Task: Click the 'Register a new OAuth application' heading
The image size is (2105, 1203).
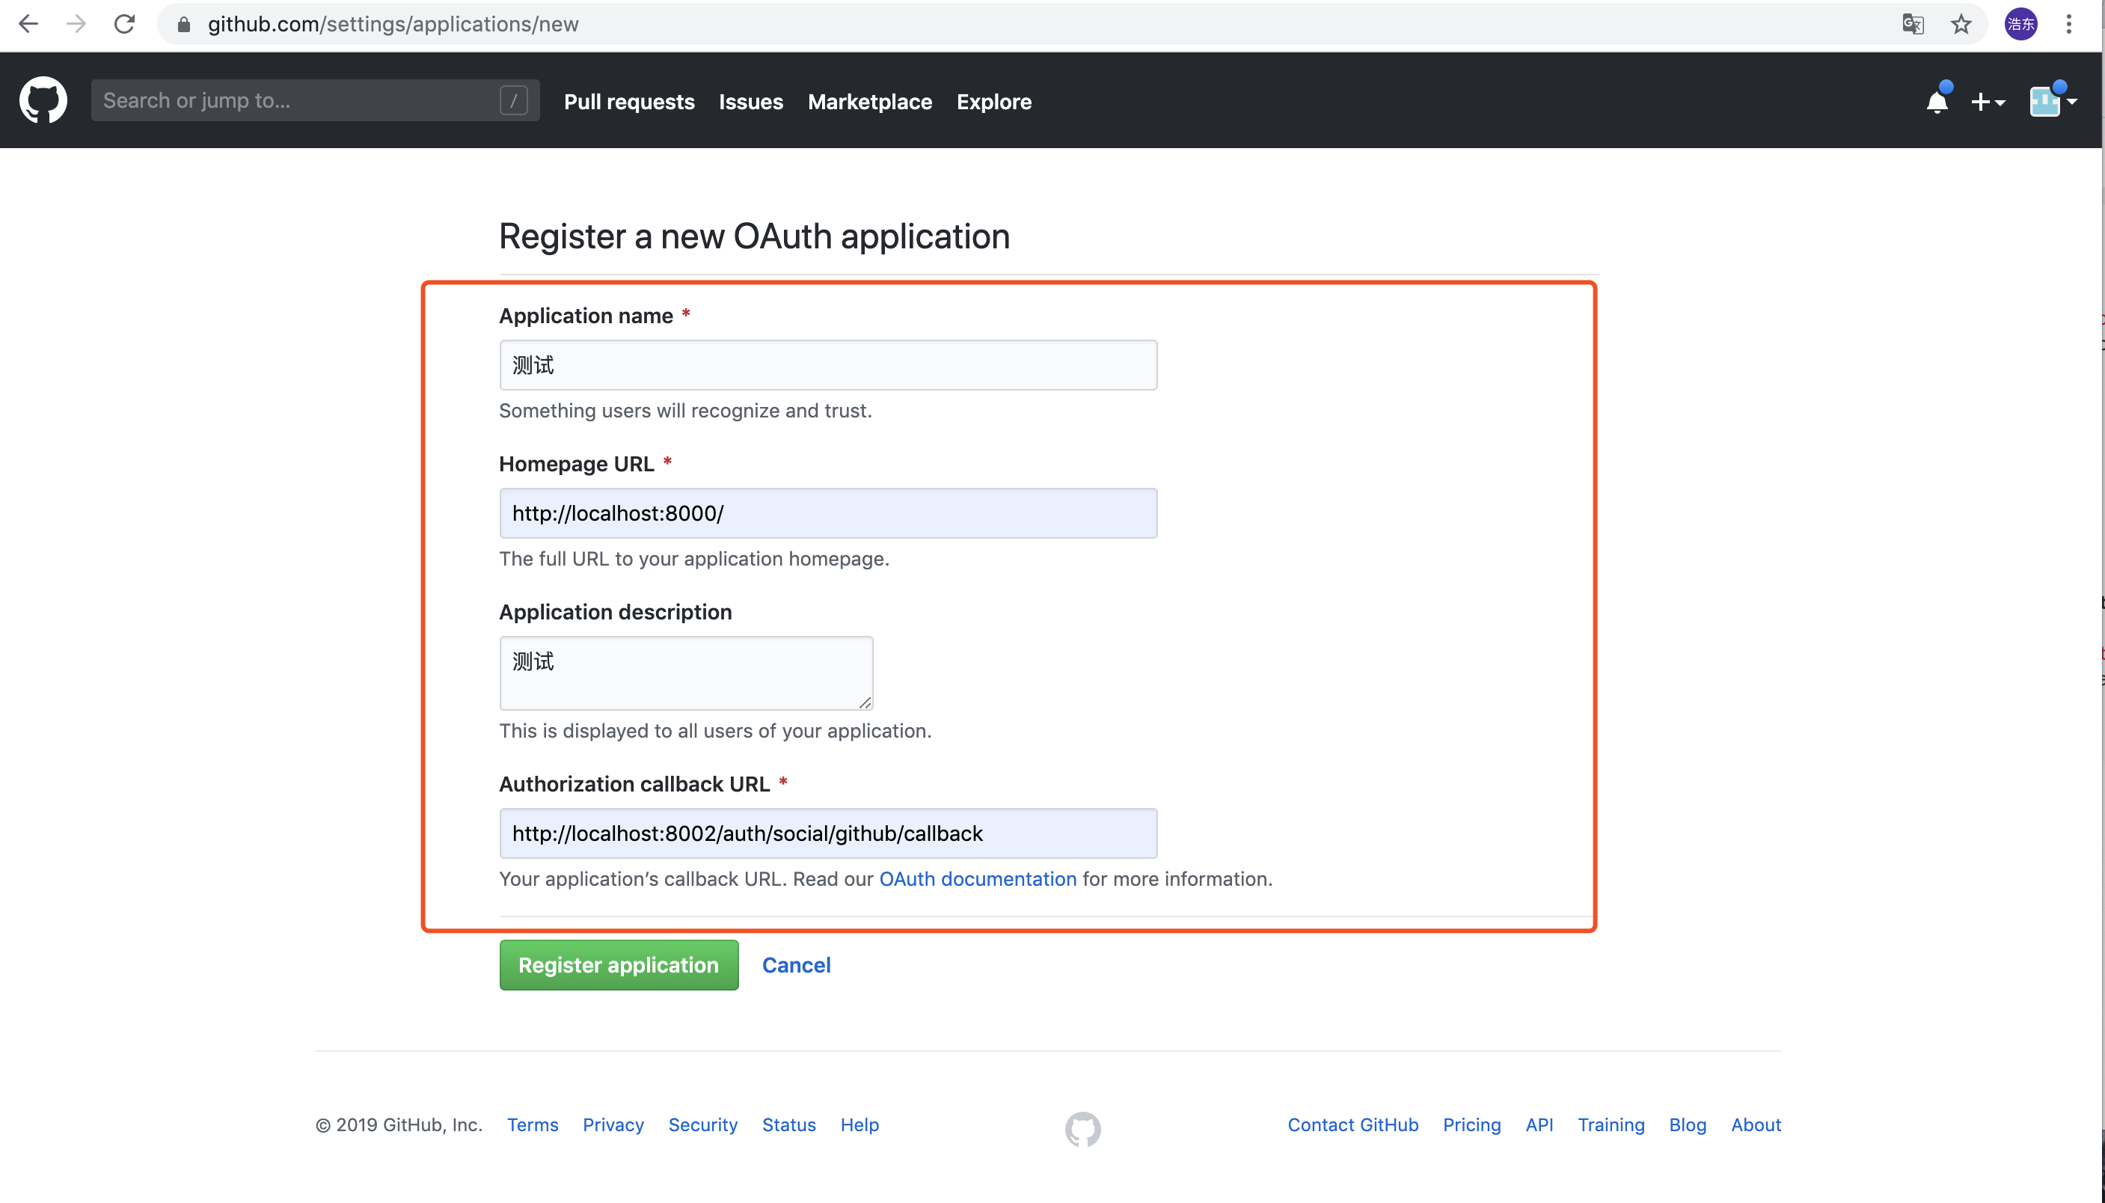Action: [x=754, y=236]
